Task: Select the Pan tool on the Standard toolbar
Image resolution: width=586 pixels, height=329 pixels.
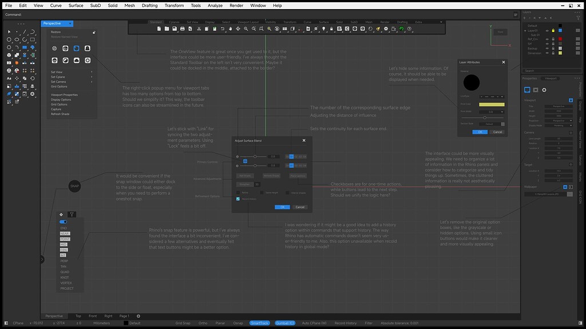Action: [x=231, y=28]
